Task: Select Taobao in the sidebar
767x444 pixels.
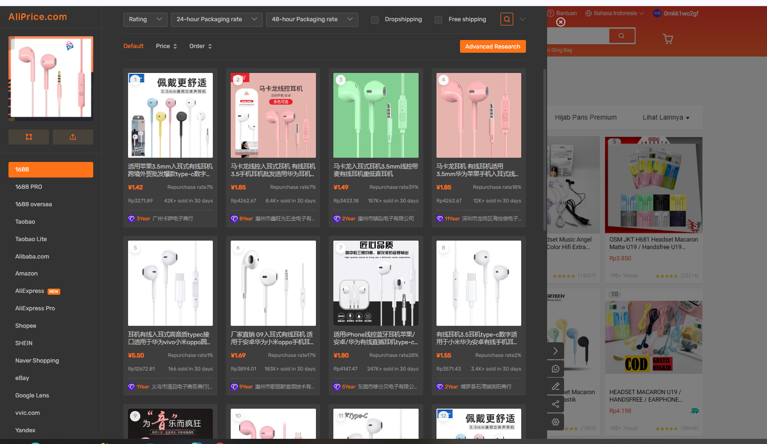Action: (25, 222)
